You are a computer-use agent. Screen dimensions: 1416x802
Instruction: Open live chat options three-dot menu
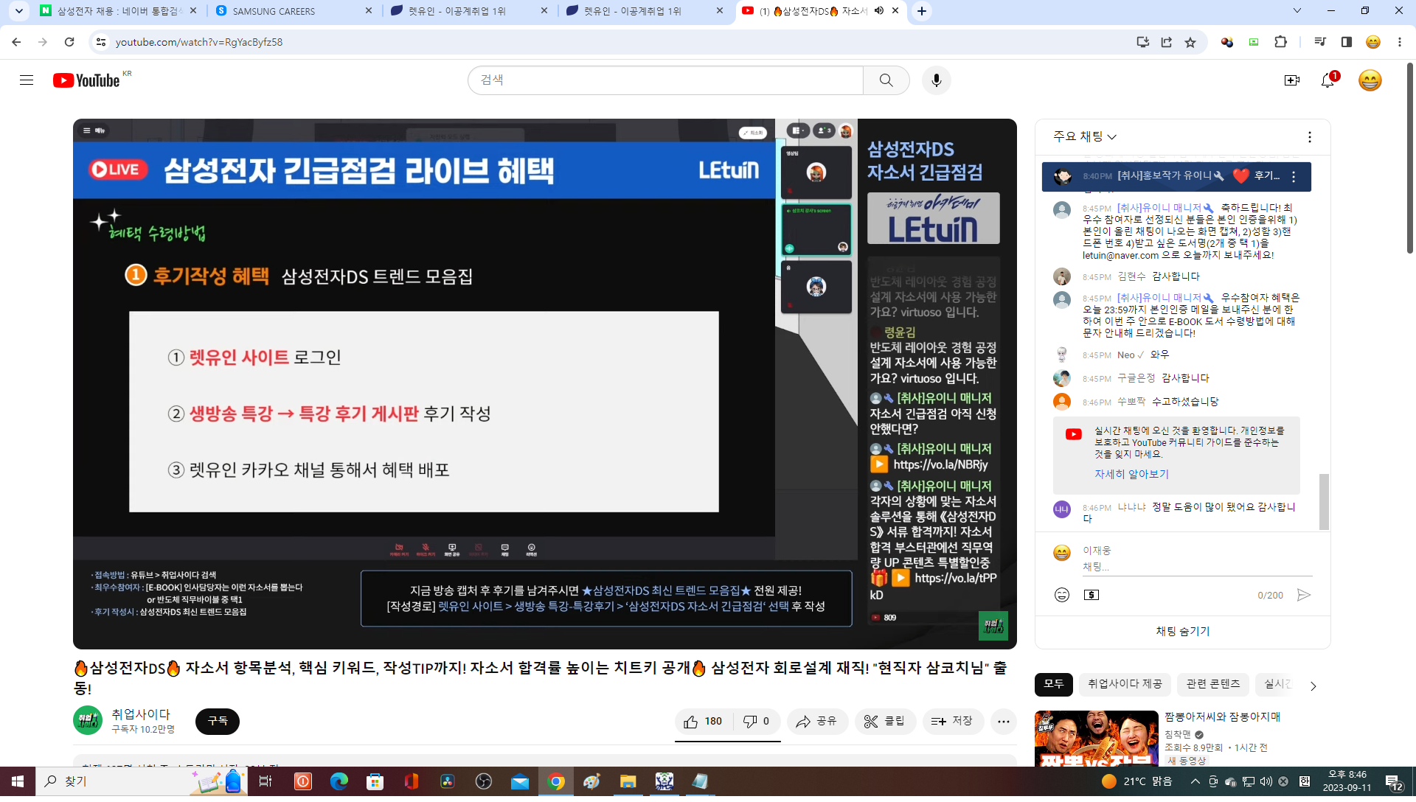1310,137
